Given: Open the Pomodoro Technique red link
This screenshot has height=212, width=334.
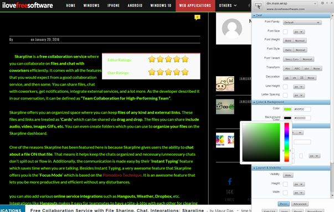Looking at the screenshot, I should click(x=122, y=176).
